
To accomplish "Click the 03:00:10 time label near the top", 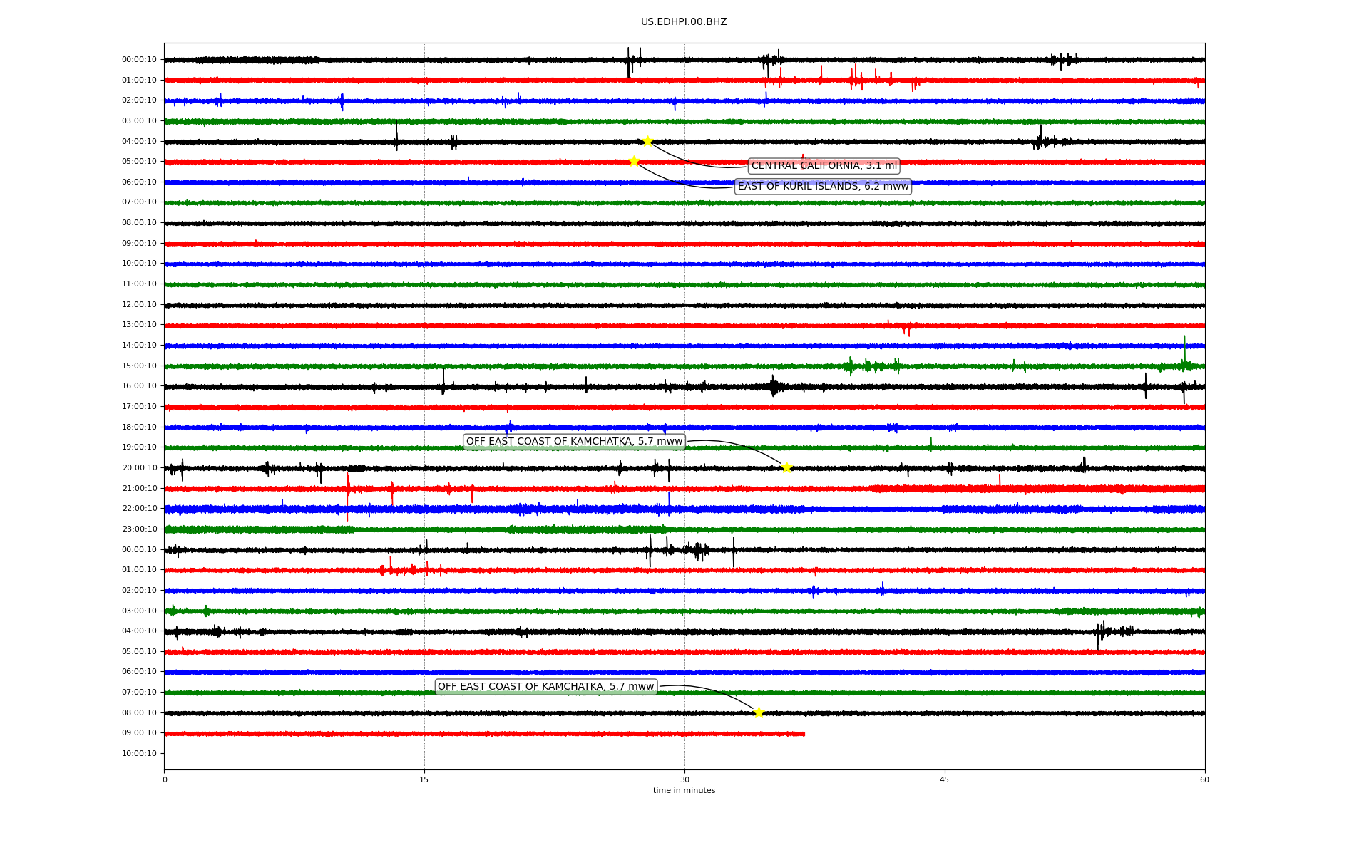I will pyautogui.click(x=139, y=121).
